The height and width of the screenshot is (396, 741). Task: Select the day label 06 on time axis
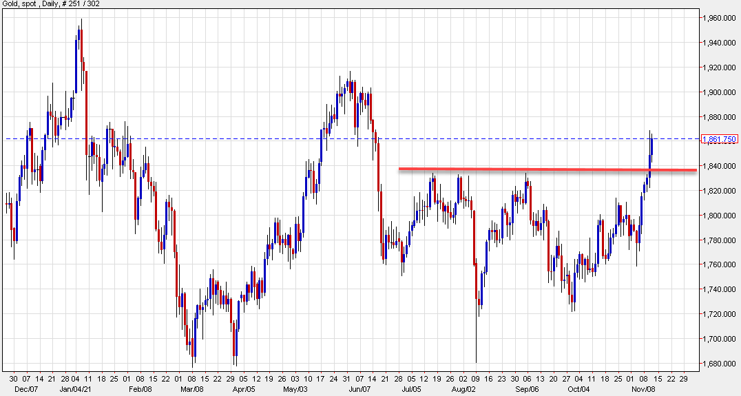coord(527,379)
